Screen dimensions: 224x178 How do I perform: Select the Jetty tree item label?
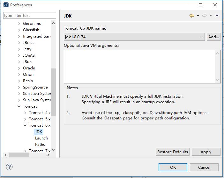(27, 49)
